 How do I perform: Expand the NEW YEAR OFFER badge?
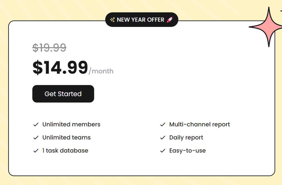coord(142,20)
